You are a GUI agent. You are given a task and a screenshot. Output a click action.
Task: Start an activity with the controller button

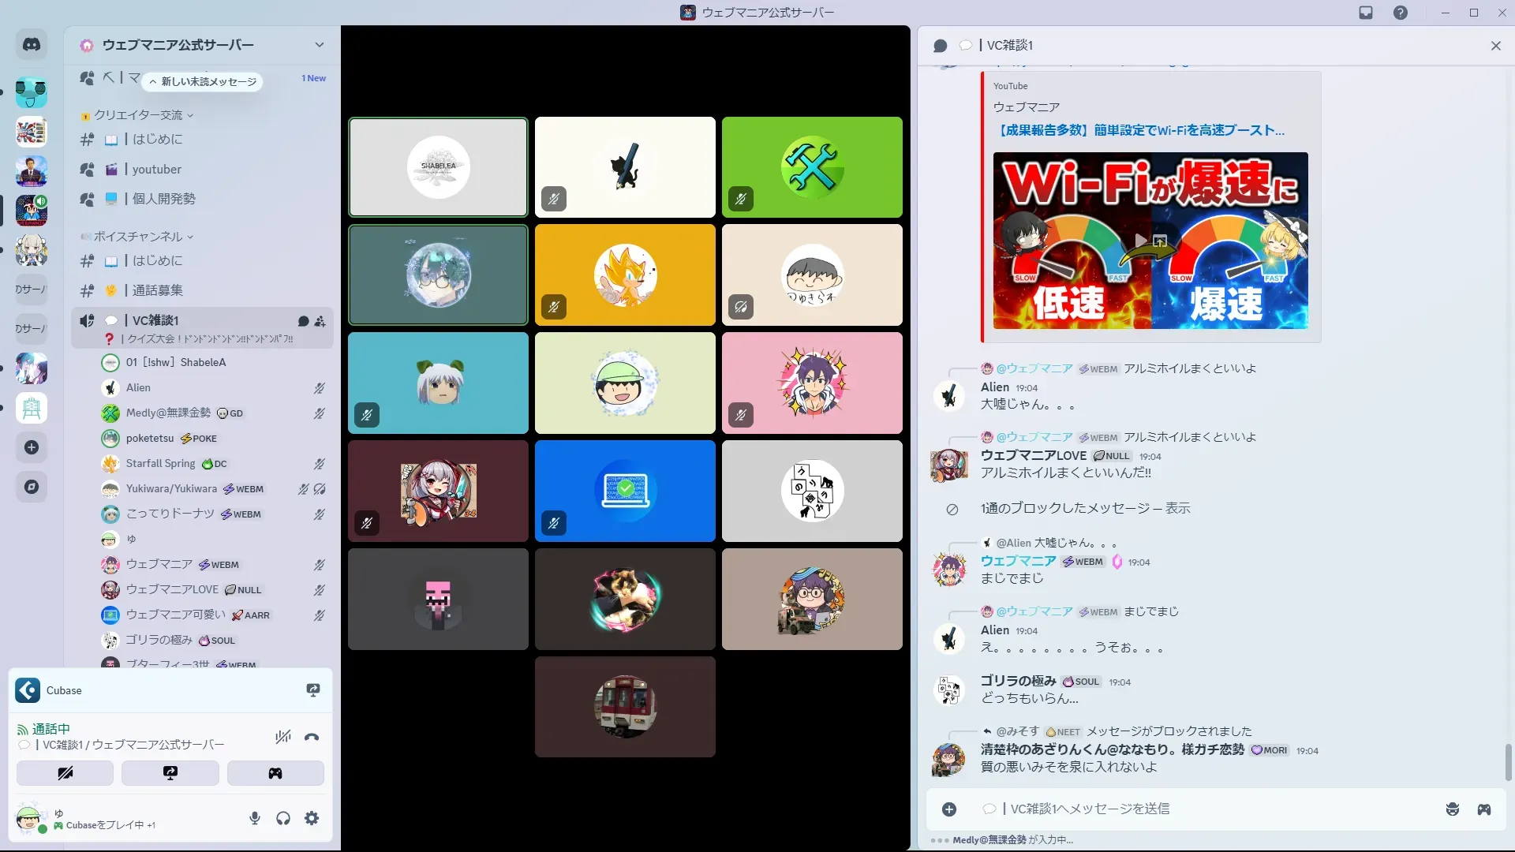(x=275, y=773)
